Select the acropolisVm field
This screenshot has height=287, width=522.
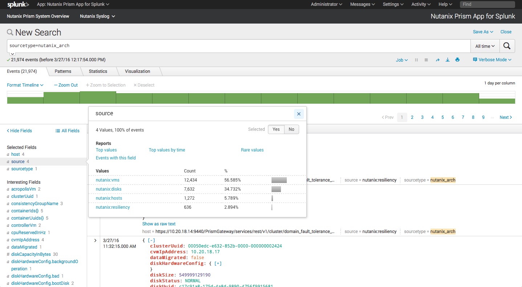coord(24,189)
